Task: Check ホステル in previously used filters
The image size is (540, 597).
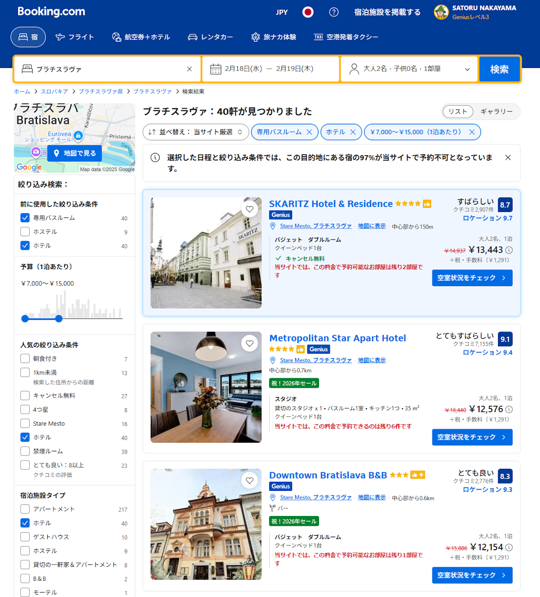Action: pos(25,232)
